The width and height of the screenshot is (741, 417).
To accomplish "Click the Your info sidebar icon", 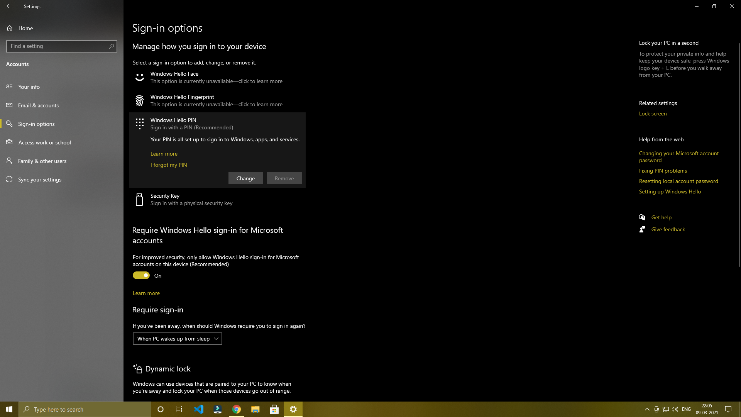I will pos(9,86).
